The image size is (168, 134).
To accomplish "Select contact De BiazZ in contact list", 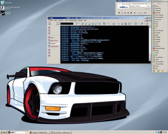I will point(157,13).
